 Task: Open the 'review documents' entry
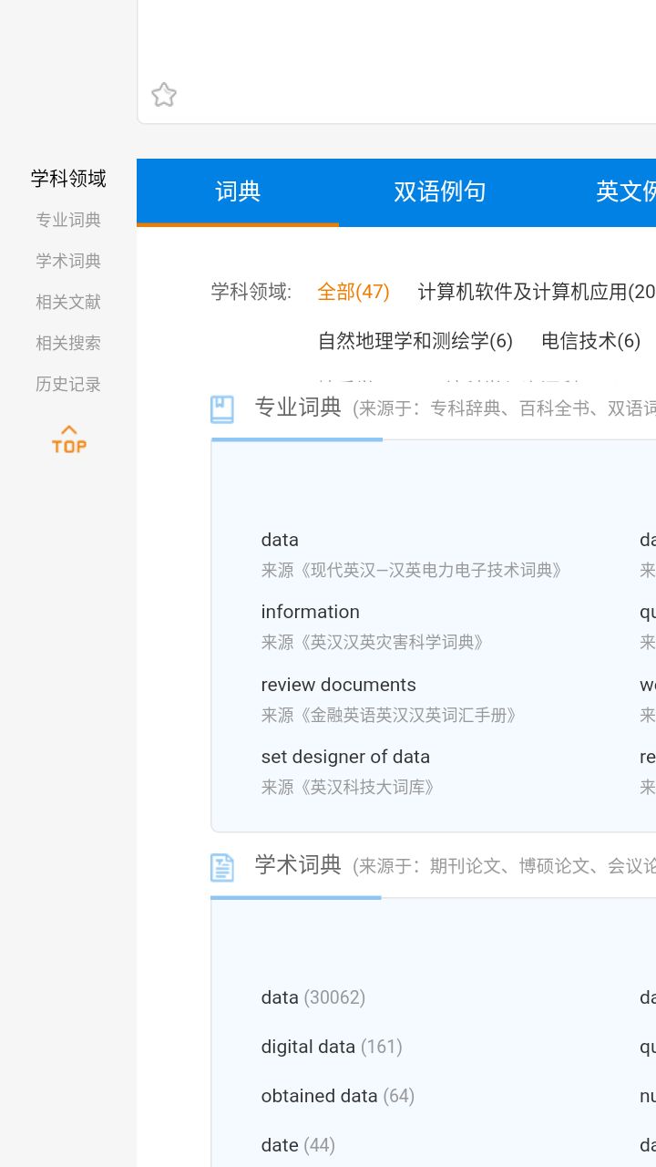[339, 685]
